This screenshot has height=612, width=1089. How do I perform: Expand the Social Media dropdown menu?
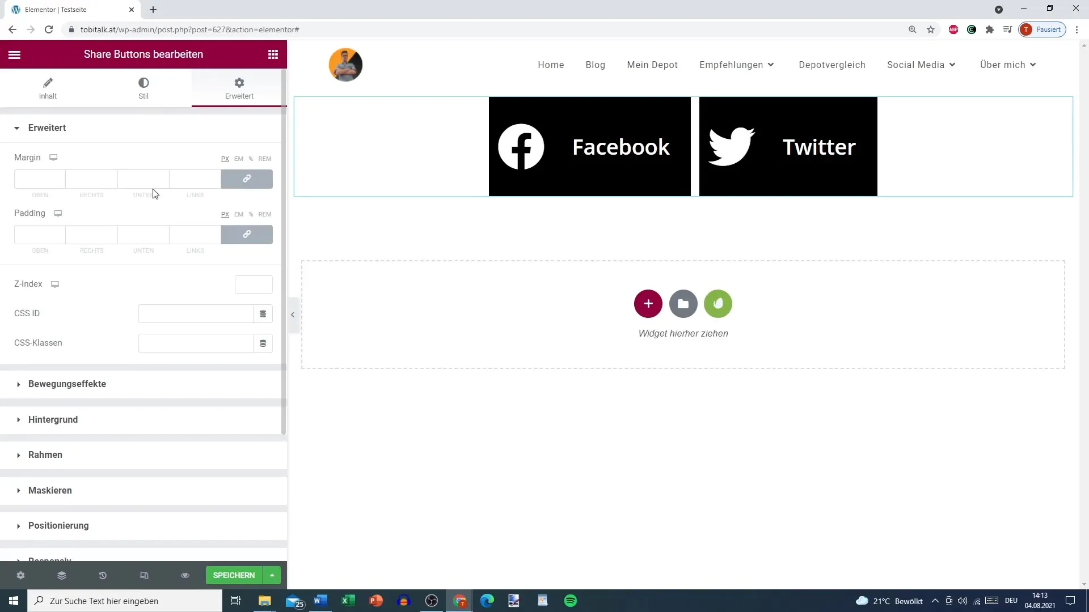tap(922, 65)
